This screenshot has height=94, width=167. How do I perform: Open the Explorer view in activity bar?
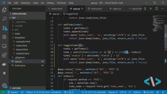pos(4,10)
